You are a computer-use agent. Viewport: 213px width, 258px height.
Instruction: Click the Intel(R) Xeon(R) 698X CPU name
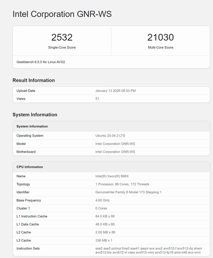(112, 176)
